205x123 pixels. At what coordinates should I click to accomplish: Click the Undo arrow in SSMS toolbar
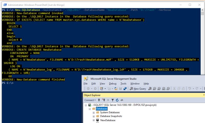click(190, 89)
